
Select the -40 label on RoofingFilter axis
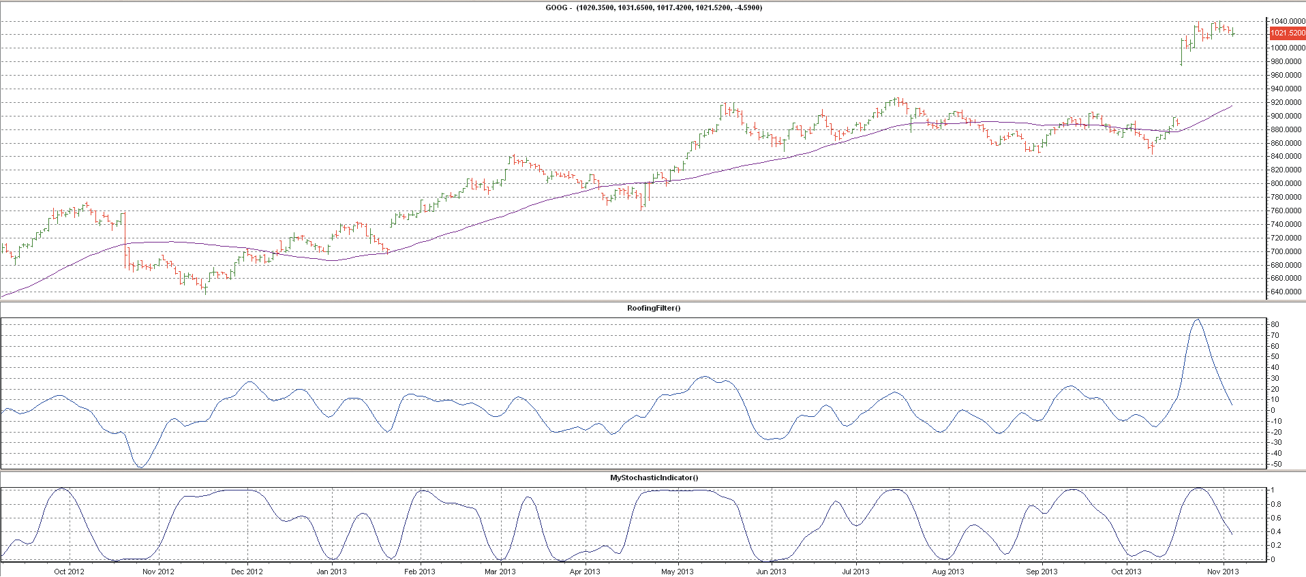pos(1276,453)
